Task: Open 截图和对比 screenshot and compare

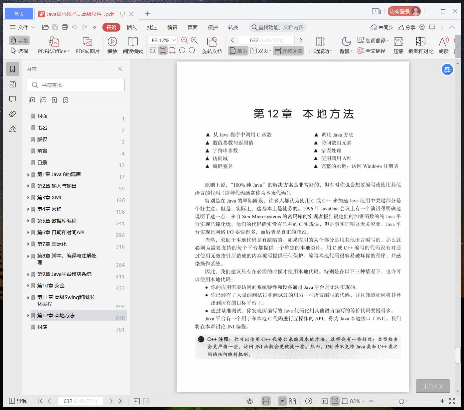Action: (x=421, y=46)
